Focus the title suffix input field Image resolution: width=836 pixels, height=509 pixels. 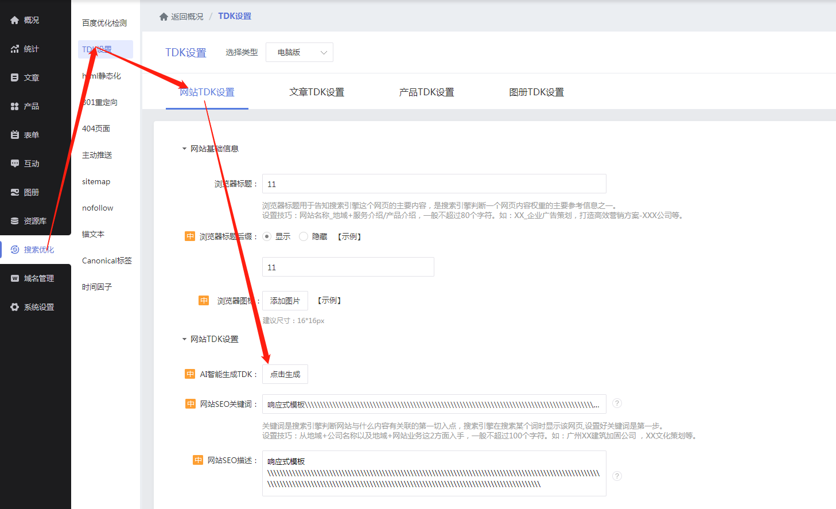[x=348, y=267]
